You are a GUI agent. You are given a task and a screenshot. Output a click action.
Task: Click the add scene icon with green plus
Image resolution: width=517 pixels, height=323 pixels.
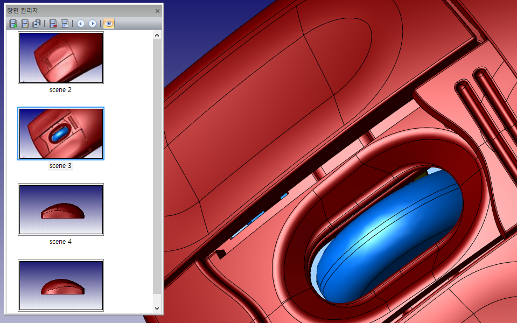click(x=13, y=24)
